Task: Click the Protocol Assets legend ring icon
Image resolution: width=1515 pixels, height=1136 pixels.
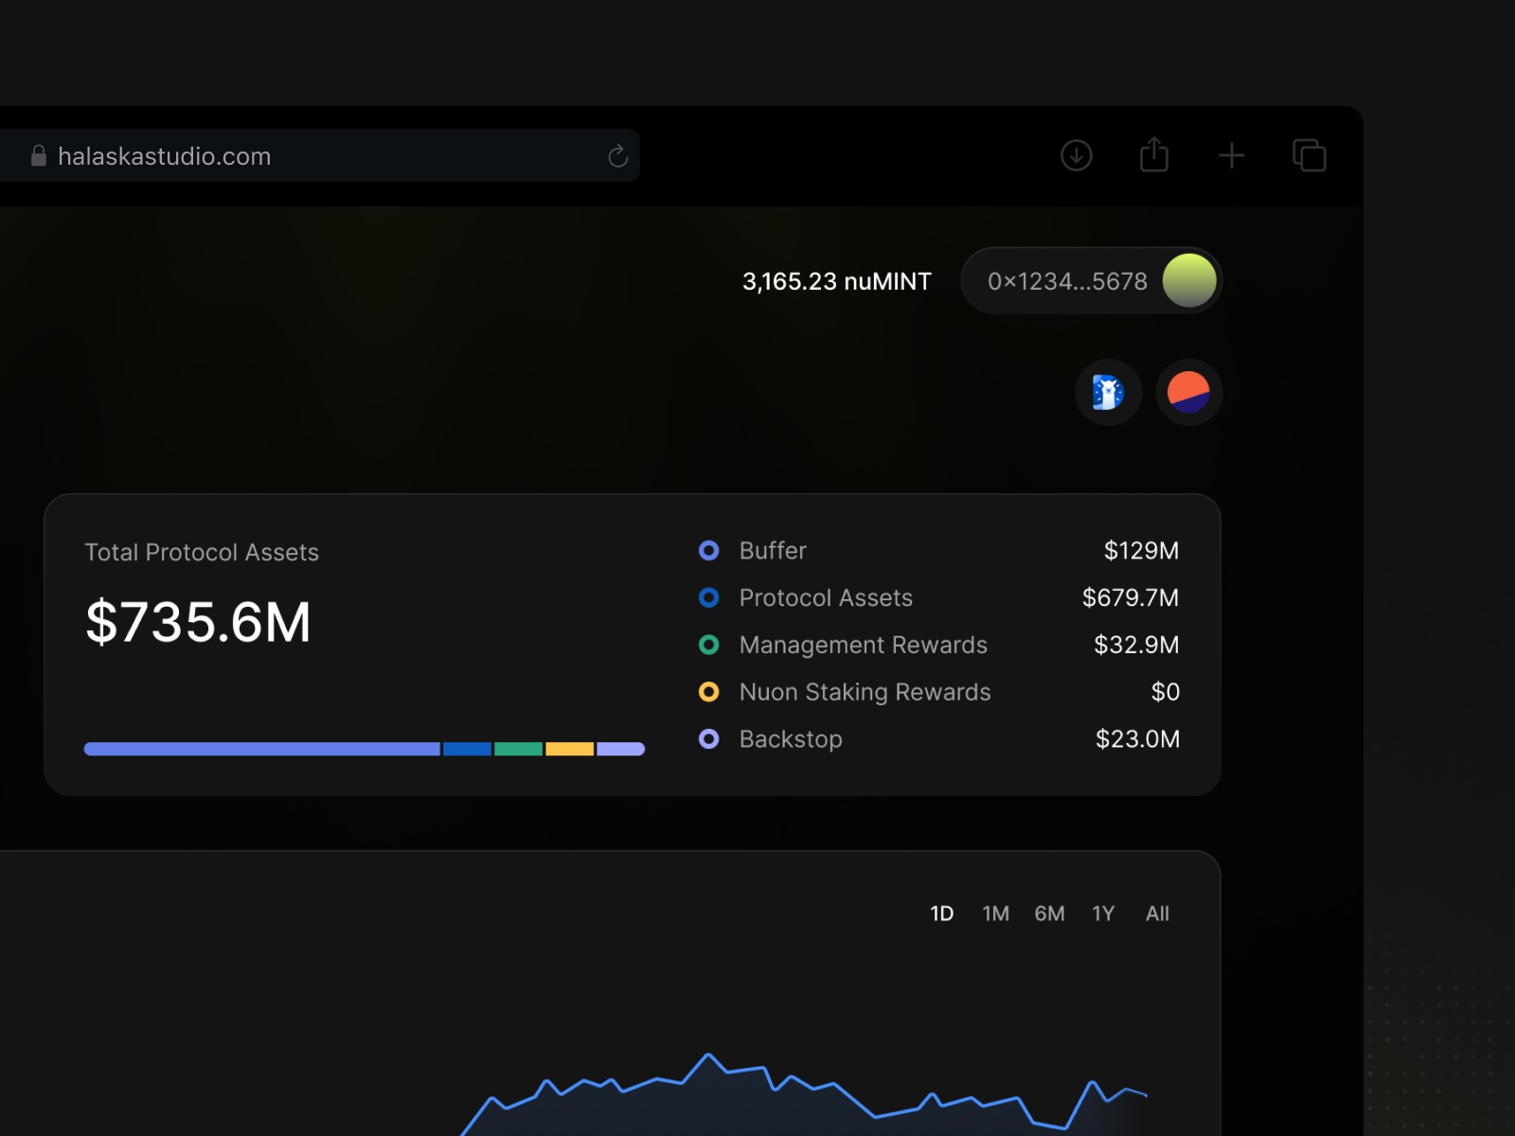Action: coord(708,598)
